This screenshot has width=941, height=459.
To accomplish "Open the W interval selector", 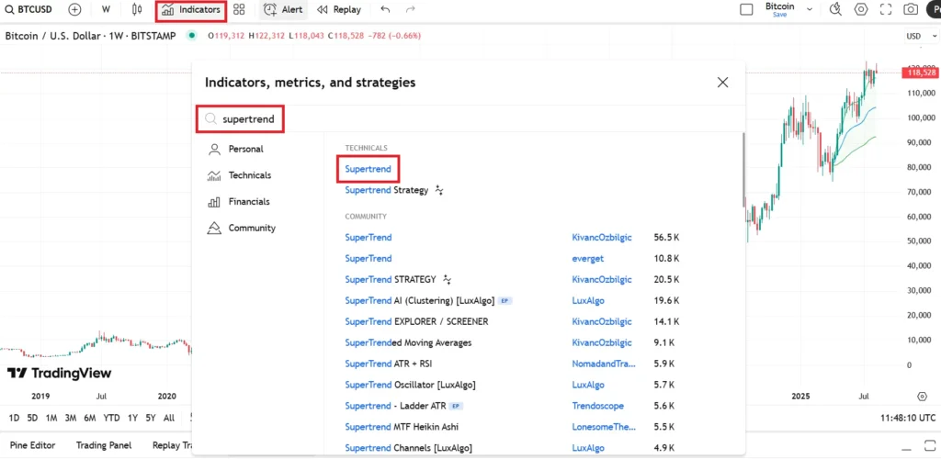I will pyautogui.click(x=107, y=9).
